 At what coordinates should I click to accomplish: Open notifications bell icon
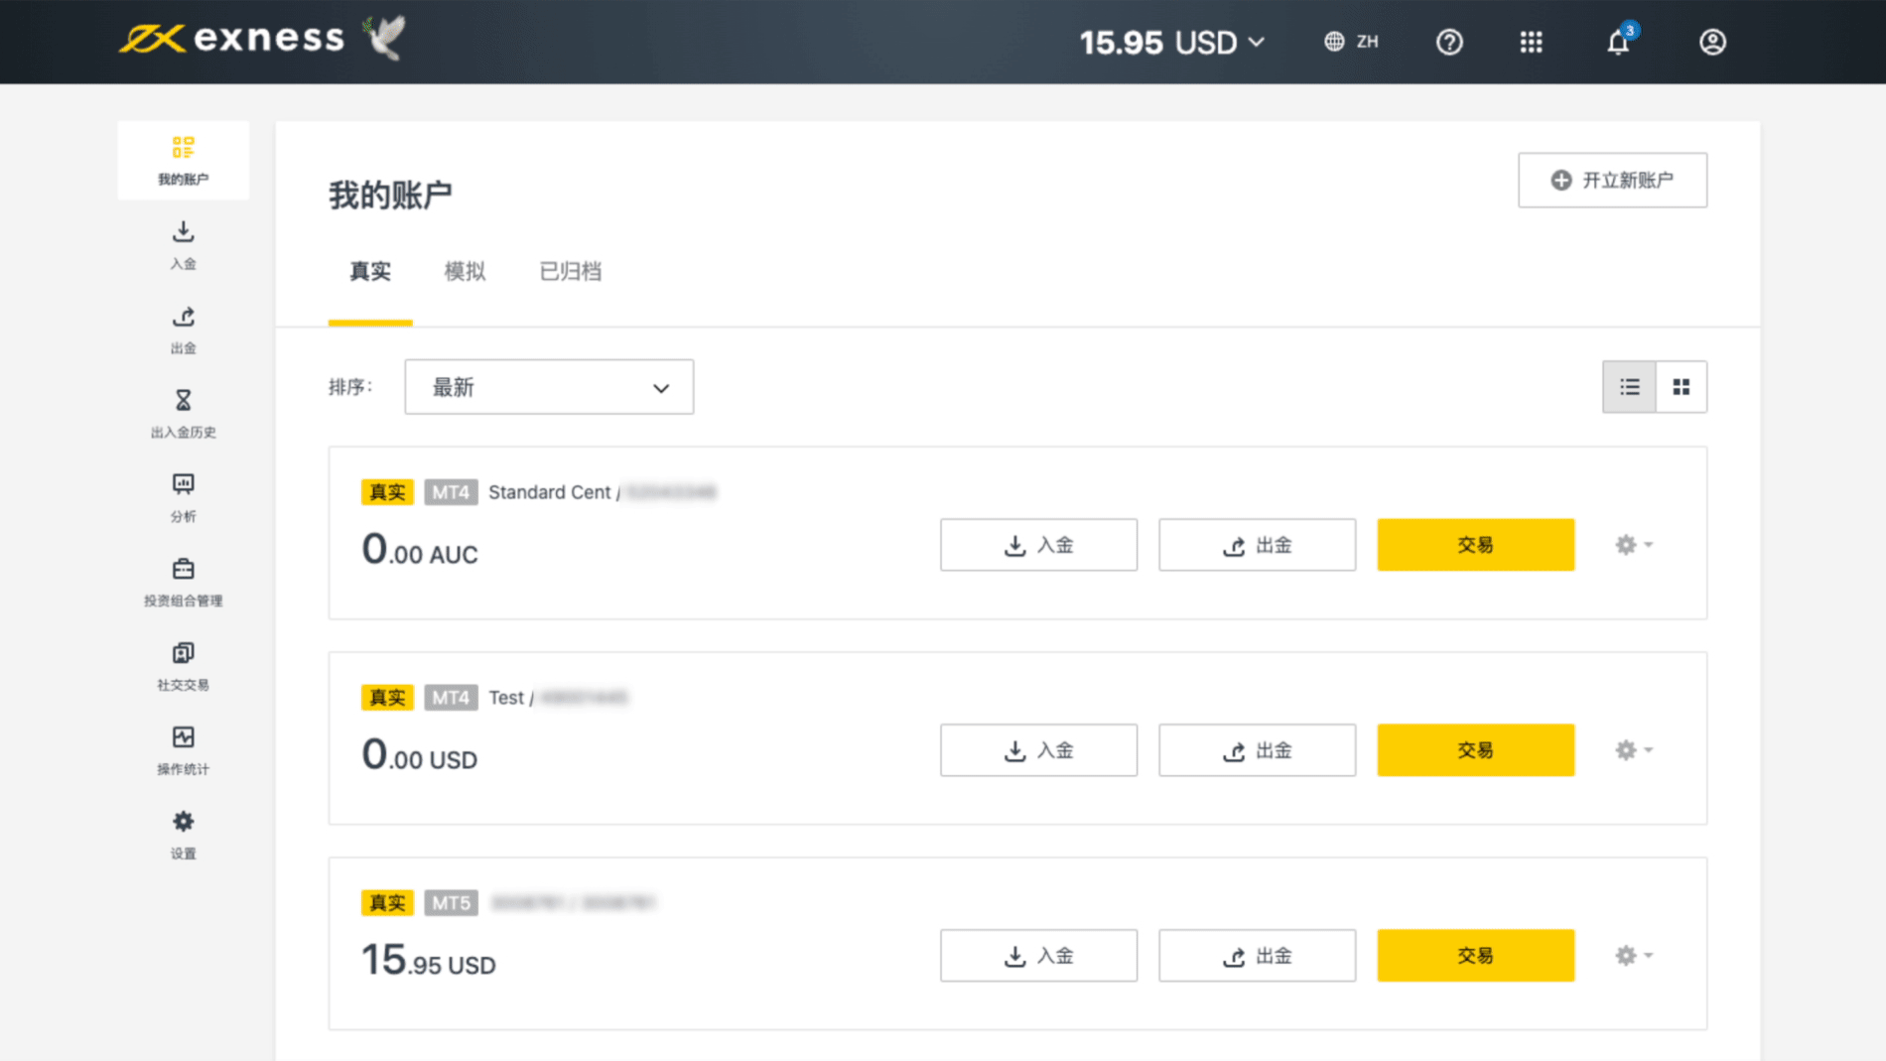point(1618,43)
